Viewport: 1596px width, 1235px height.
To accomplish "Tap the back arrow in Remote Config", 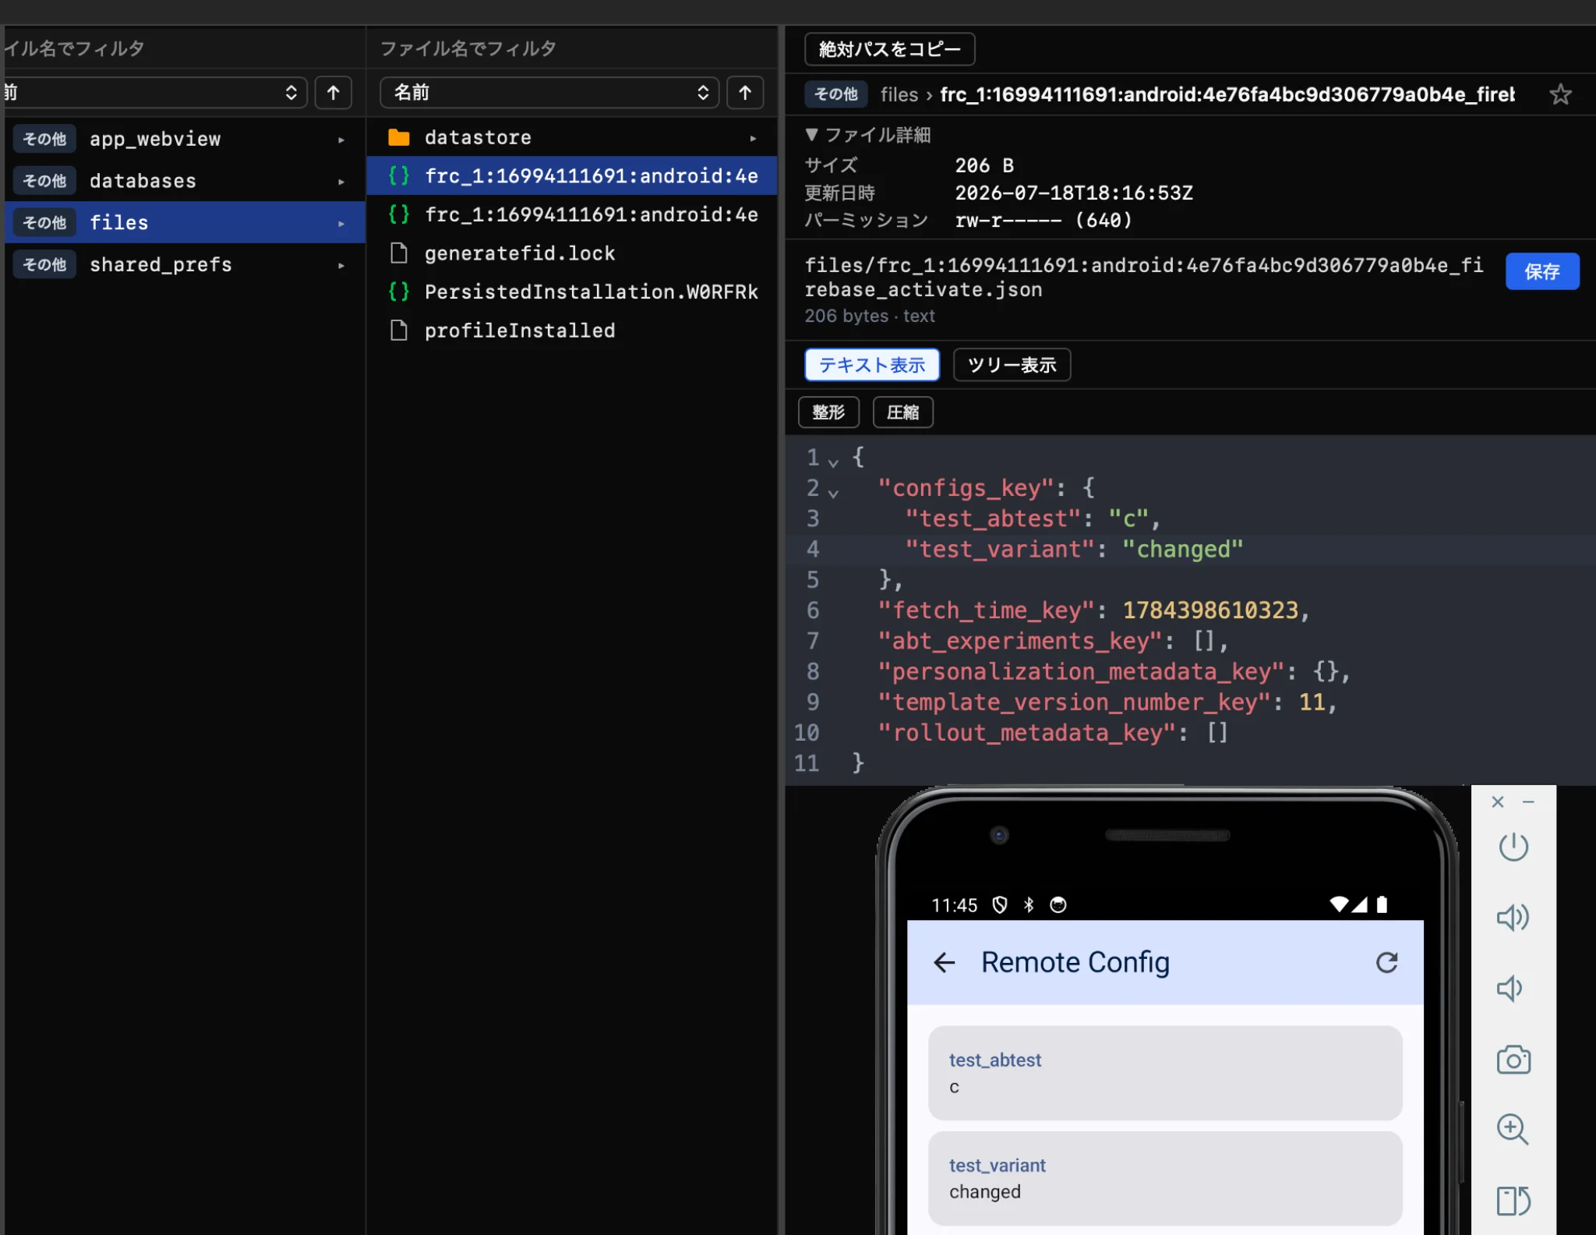I will [944, 962].
